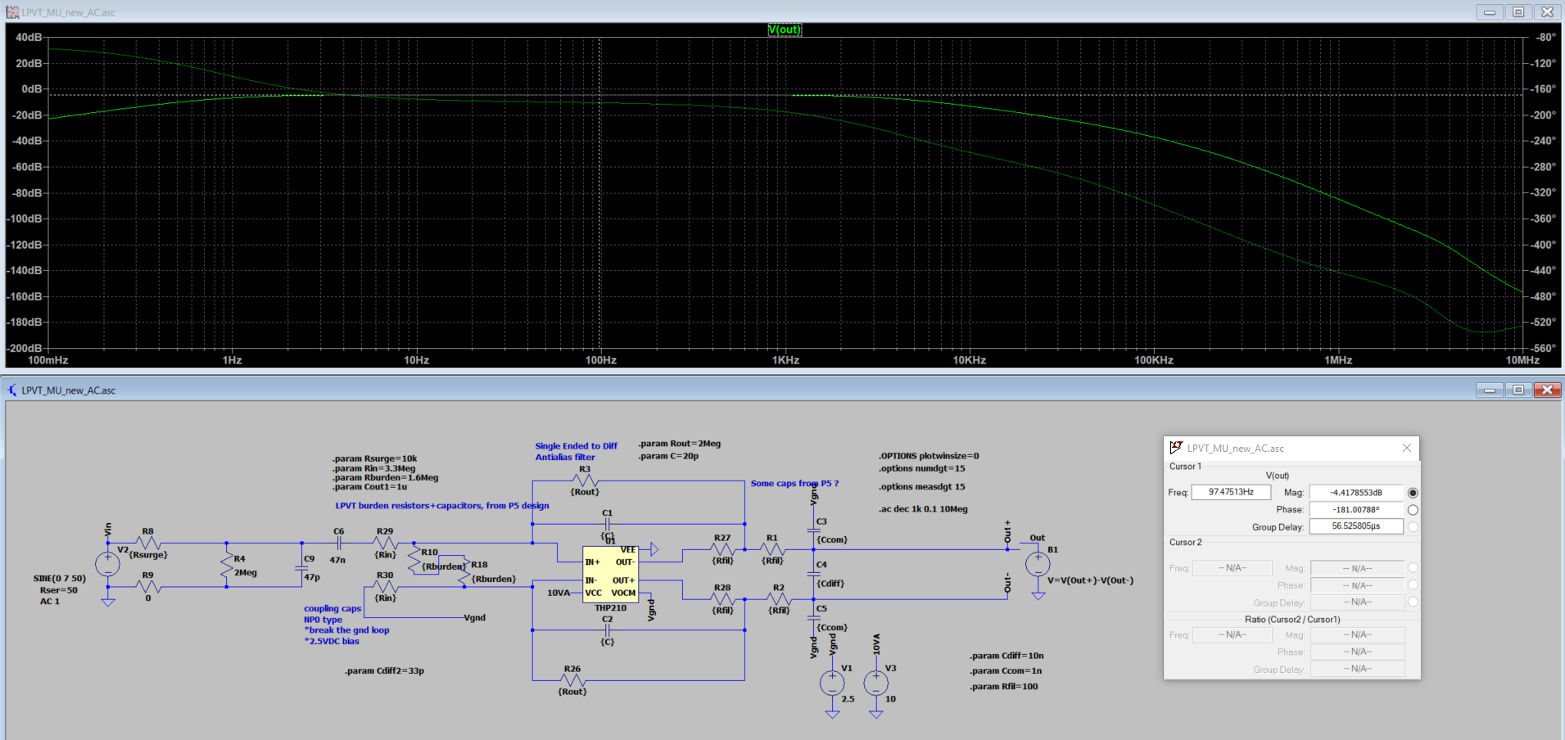The width and height of the screenshot is (1565, 740).
Task: Click the 'coupling caps' comment text
Action: [x=332, y=608]
